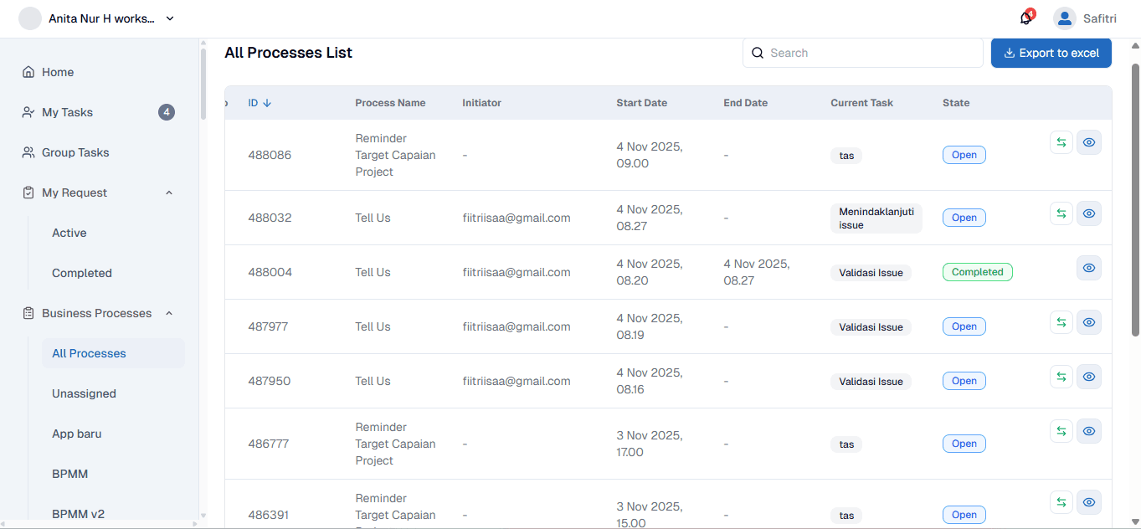Click the Safitri user avatar icon
Viewport: 1141px width, 529px height.
tap(1064, 18)
